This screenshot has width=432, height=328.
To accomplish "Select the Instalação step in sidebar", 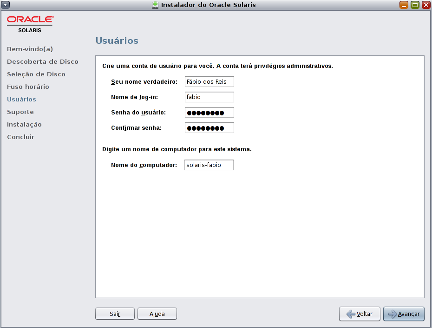I will (x=24, y=124).
